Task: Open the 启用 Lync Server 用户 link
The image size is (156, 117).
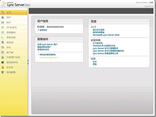Action: [x=47, y=44]
